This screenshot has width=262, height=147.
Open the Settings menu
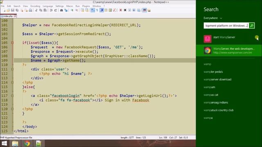click(59, 6)
